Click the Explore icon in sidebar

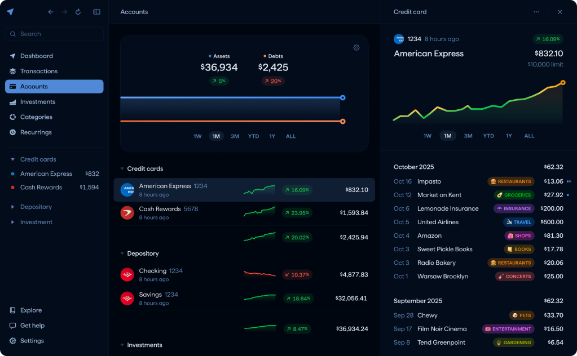point(12,310)
